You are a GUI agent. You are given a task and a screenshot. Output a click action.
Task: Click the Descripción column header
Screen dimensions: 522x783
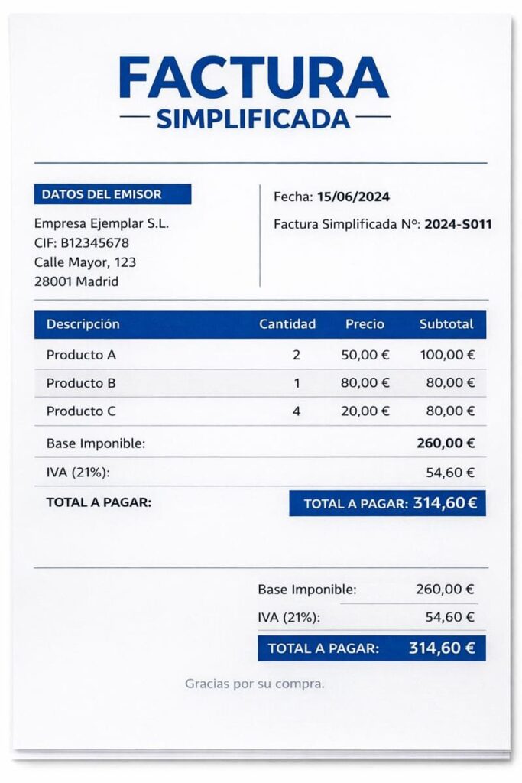tap(83, 324)
